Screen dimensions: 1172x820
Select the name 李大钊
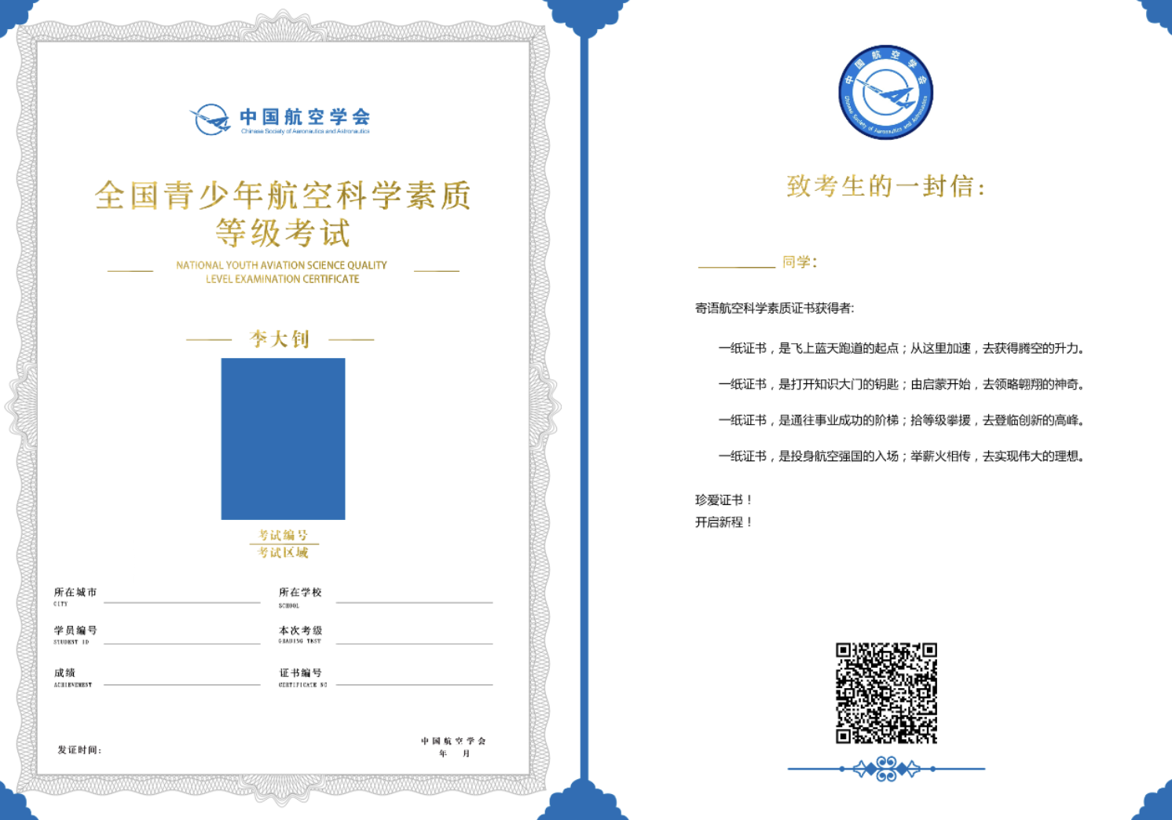pos(280,339)
